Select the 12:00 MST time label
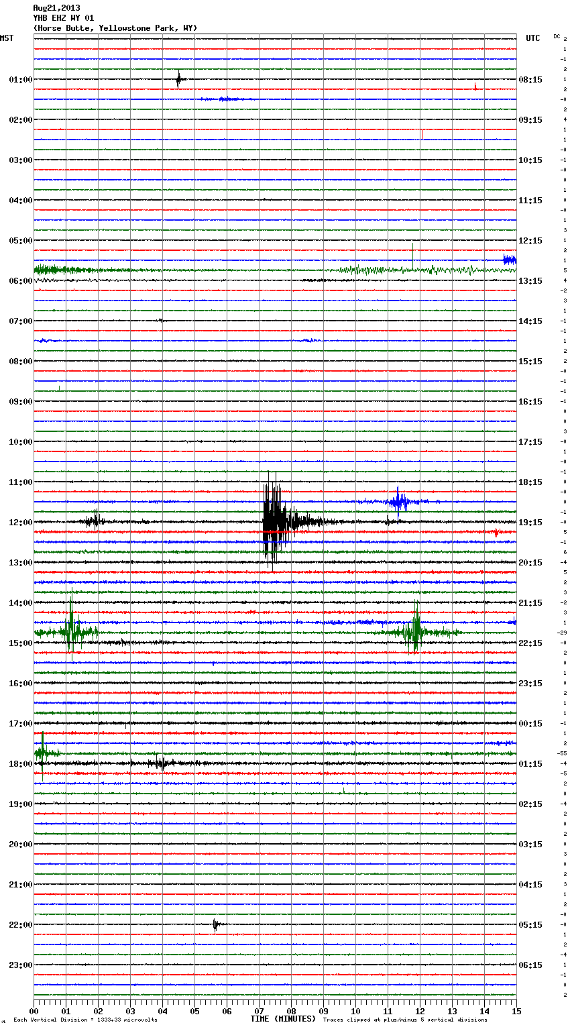This screenshot has width=570, height=1029. pyautogui.click(x=21, y=523)
